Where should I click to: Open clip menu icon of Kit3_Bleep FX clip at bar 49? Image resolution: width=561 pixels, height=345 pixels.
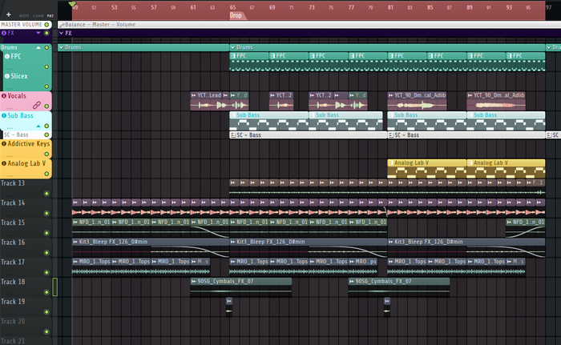[75, 242]
